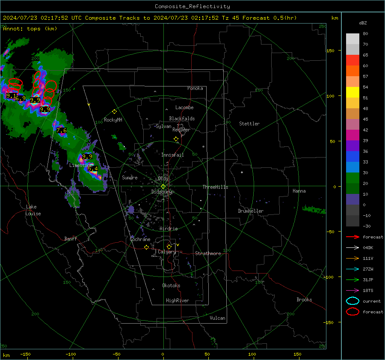
Task: Click the yellow diamond marker above Innisfail
Action: pyautogui.click(x=176, y=139)
